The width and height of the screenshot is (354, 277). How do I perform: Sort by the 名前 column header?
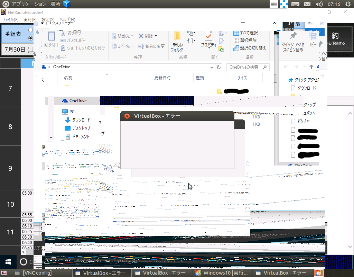[68, 78]
